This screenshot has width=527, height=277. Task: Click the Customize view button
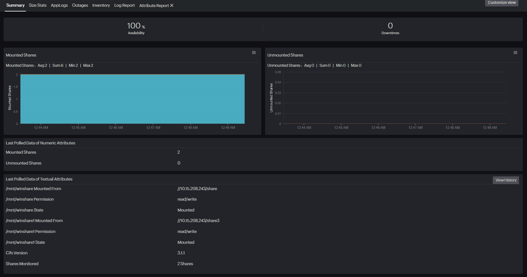(502, 3)
